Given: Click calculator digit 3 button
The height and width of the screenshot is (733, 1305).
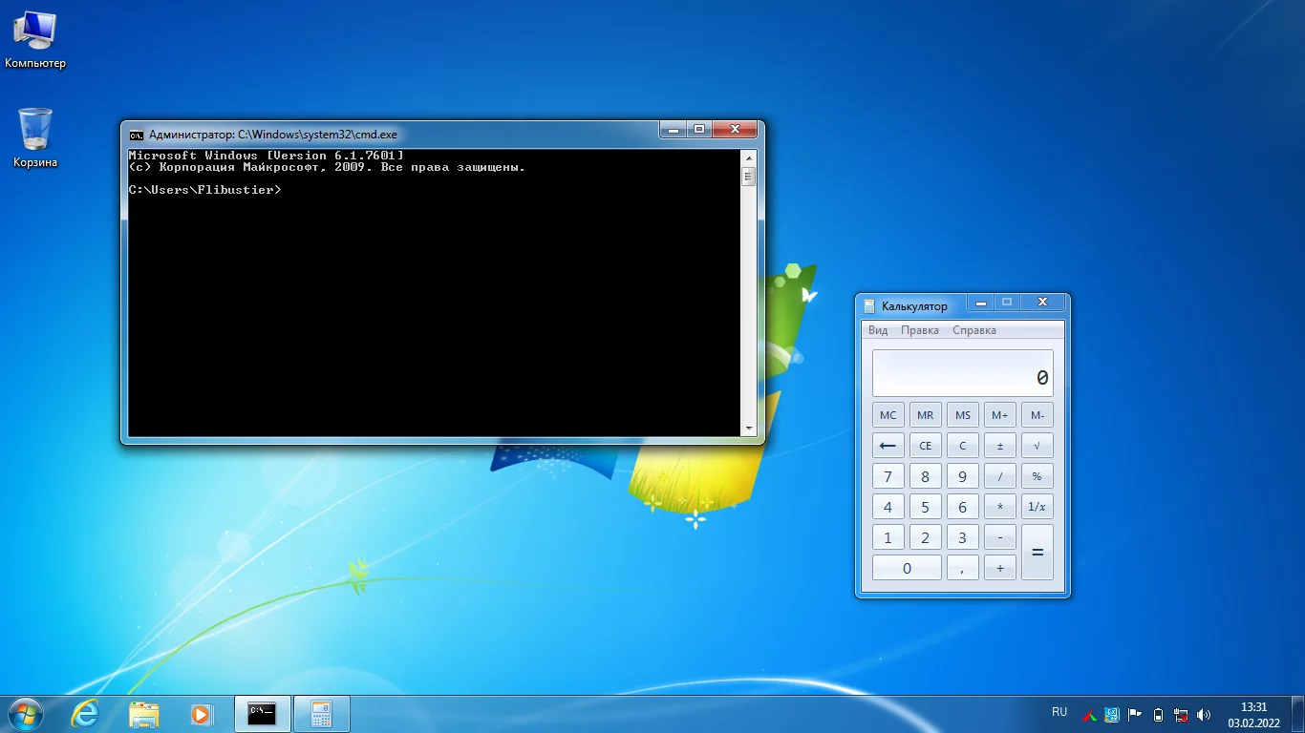Looking at the screenshot, I should click(962, 537).
